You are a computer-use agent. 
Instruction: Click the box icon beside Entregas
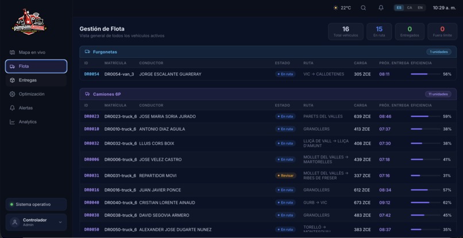[12, 80]
